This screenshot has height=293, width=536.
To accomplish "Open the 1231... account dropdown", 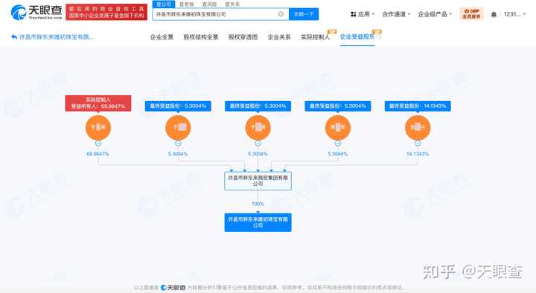I will [514, 14].
